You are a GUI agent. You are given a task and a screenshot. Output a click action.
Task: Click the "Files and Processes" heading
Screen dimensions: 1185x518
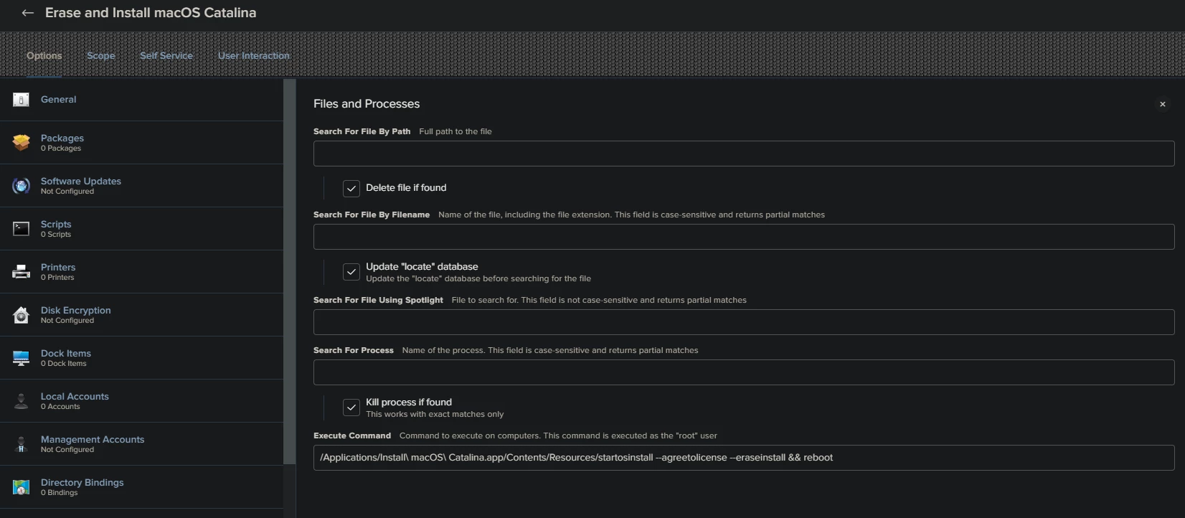pos(367,104)
